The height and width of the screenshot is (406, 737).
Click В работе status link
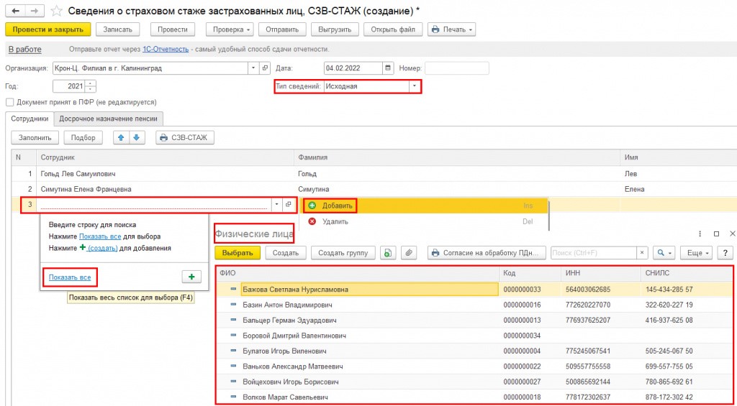[25, 49]
